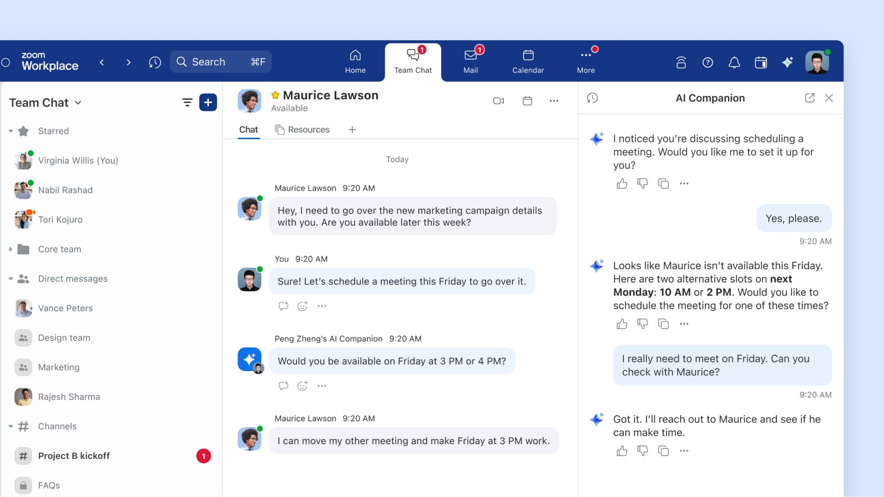Viewport: 884px width, 497px height.
Task: Copy the last AI Companion response
Action: 663,451
